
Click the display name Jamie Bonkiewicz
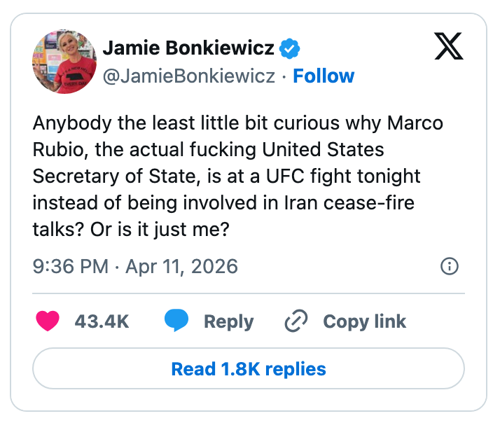(189, 48)
